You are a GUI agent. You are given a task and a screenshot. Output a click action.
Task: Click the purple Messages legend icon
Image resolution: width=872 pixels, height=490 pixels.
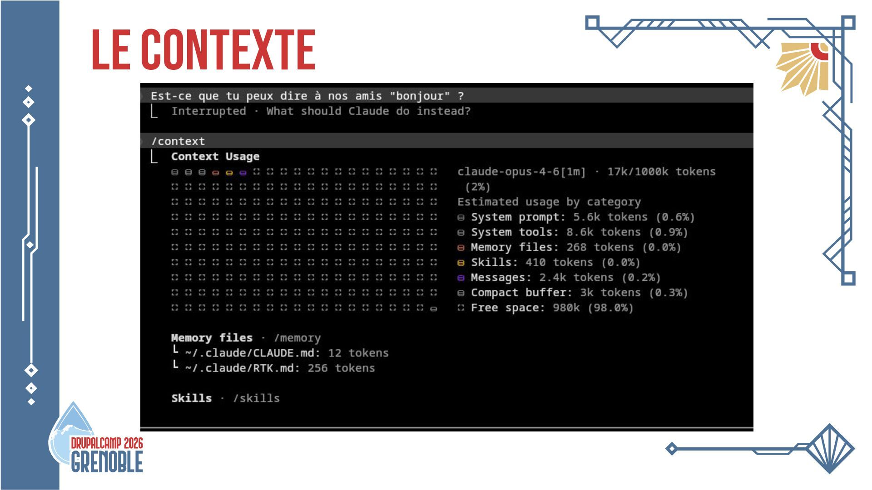tap(461, 278)
